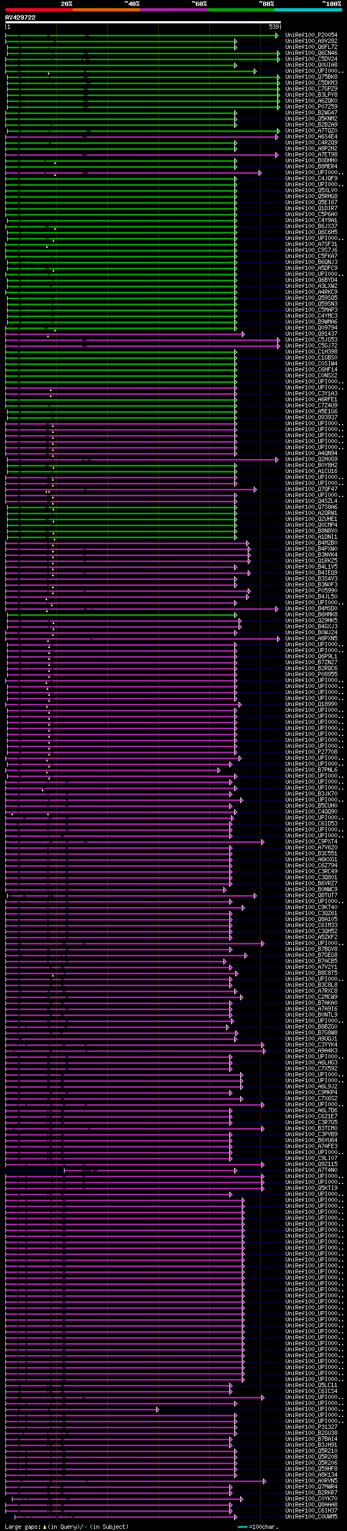The width and height of the screenshot is (347, 1531).
Task: Click the red 20% identity legend segment
Action: (x=38, y=10)
